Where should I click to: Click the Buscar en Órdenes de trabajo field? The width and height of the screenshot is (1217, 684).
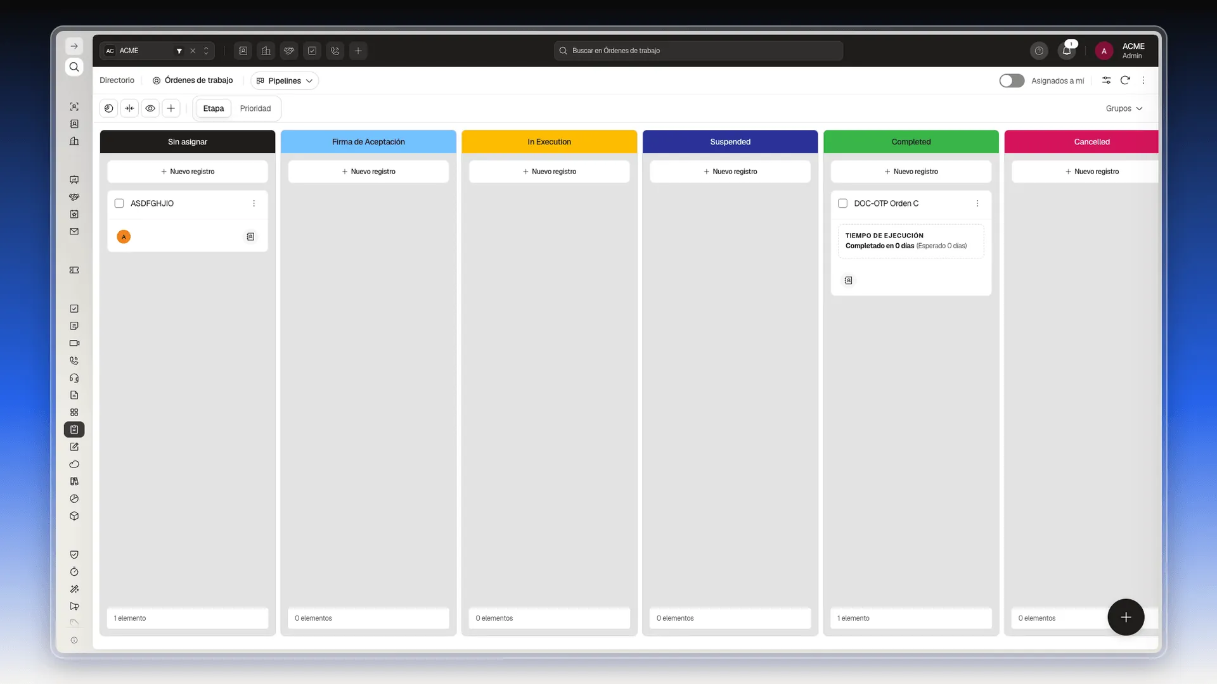[699, 51]
